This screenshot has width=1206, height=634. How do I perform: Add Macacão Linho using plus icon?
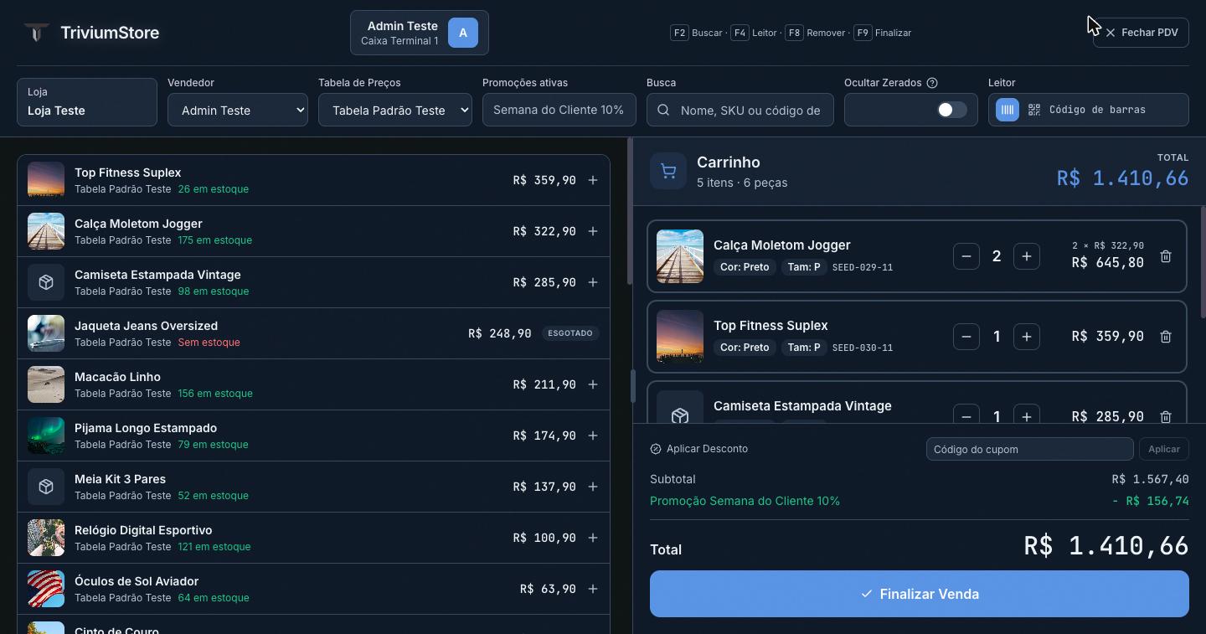[x=593, y=384]
